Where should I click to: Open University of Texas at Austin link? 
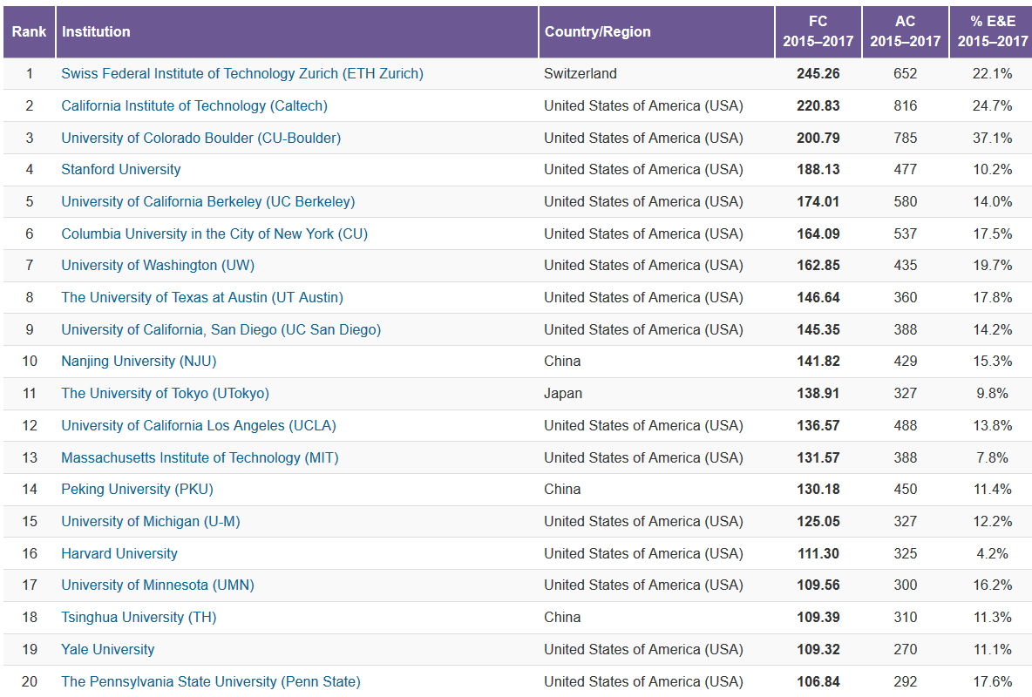pyautogui.click(x=202, y=298)
